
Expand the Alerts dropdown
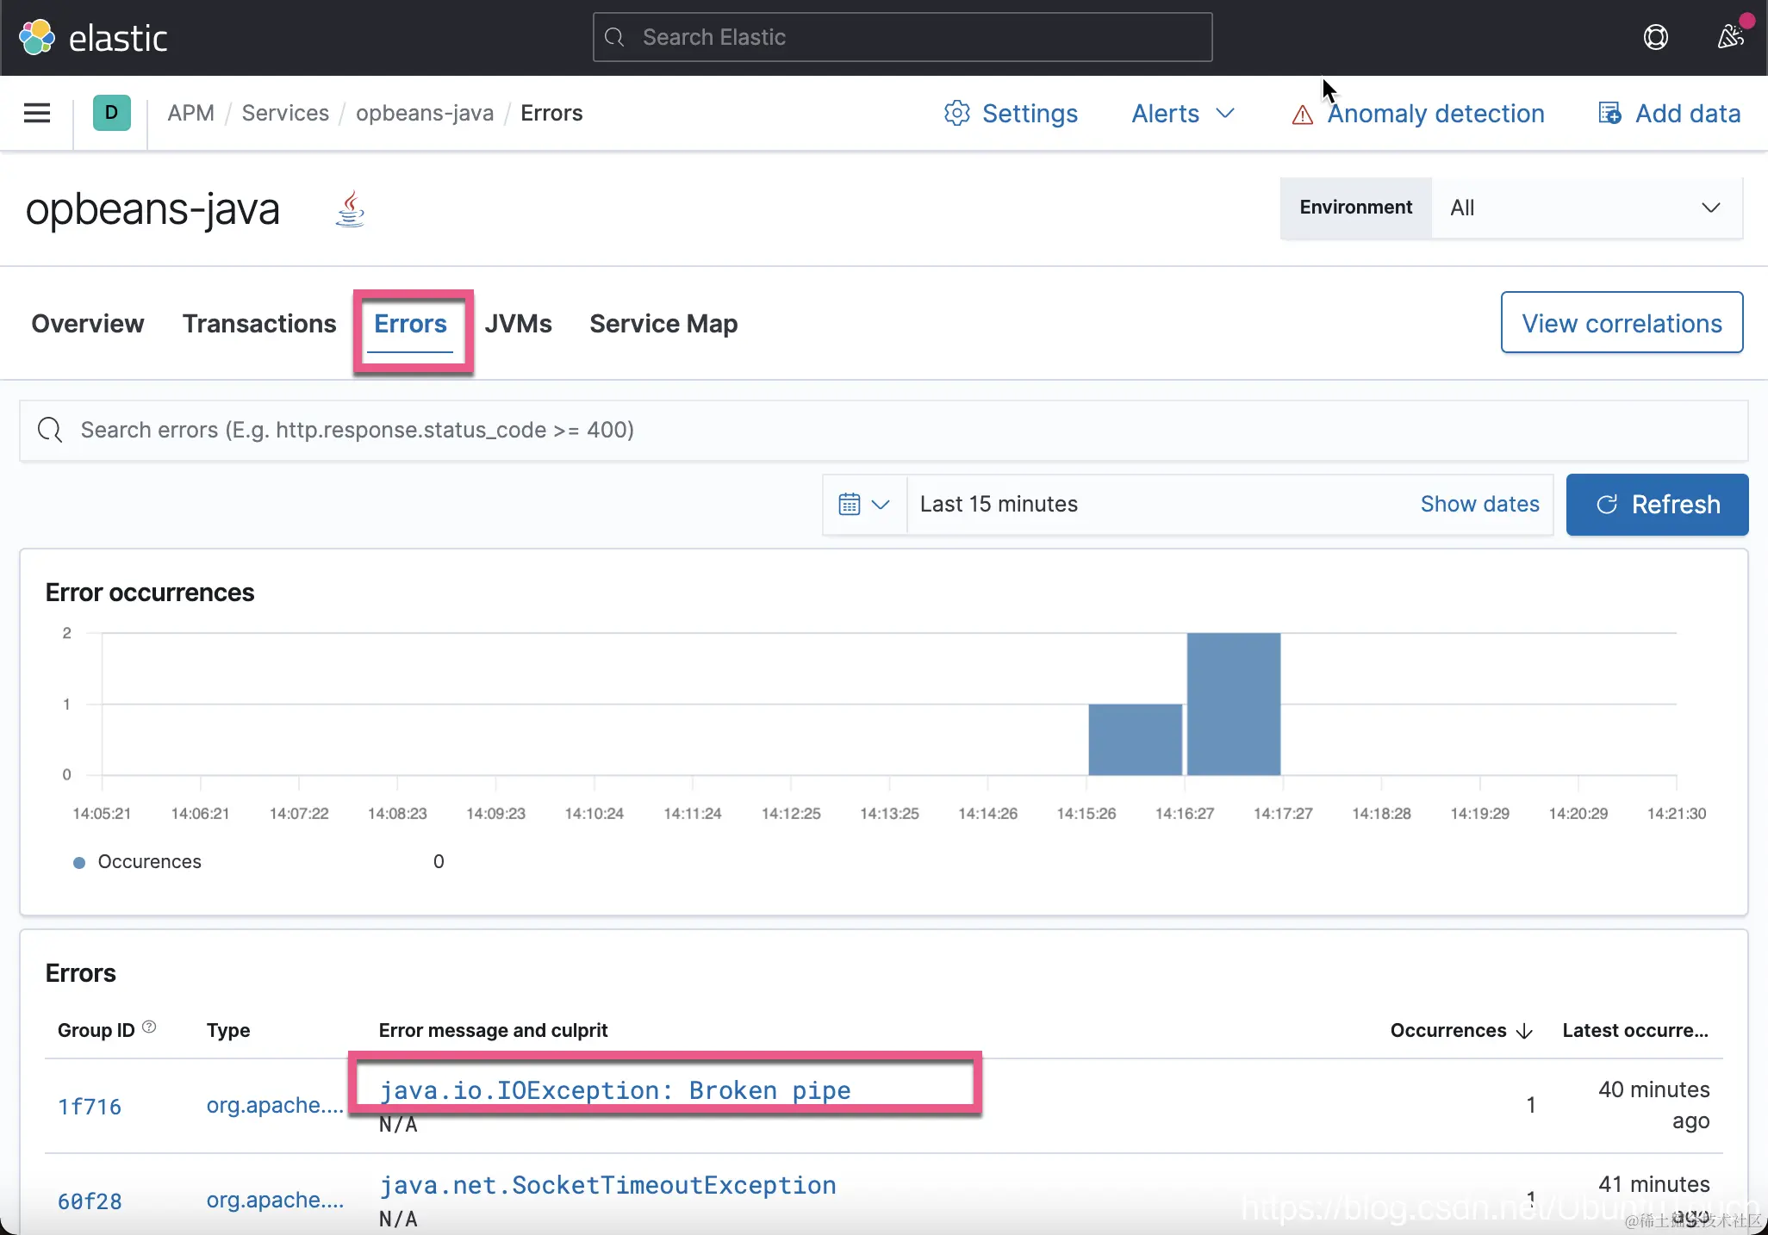[x=1183, y=113]
